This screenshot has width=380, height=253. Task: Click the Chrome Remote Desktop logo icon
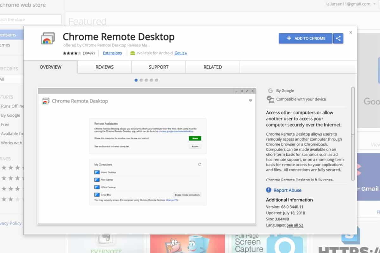coord(48,39)
